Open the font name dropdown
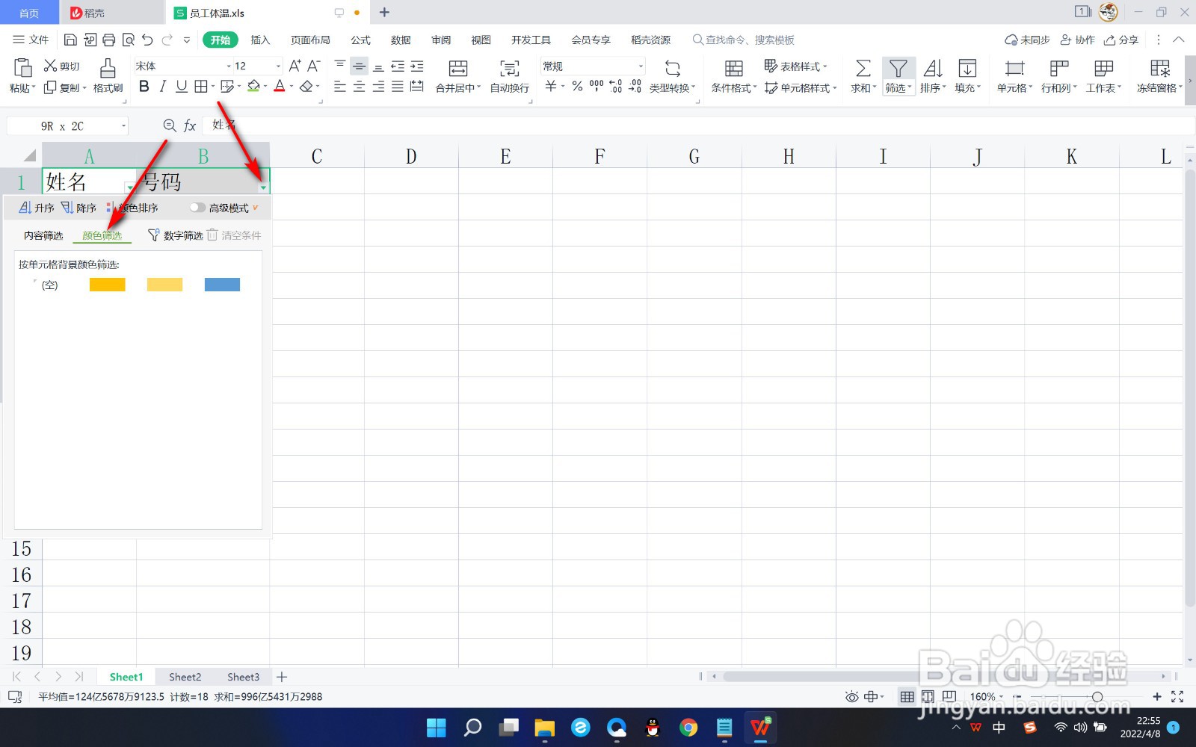 [x=229, y=66]
